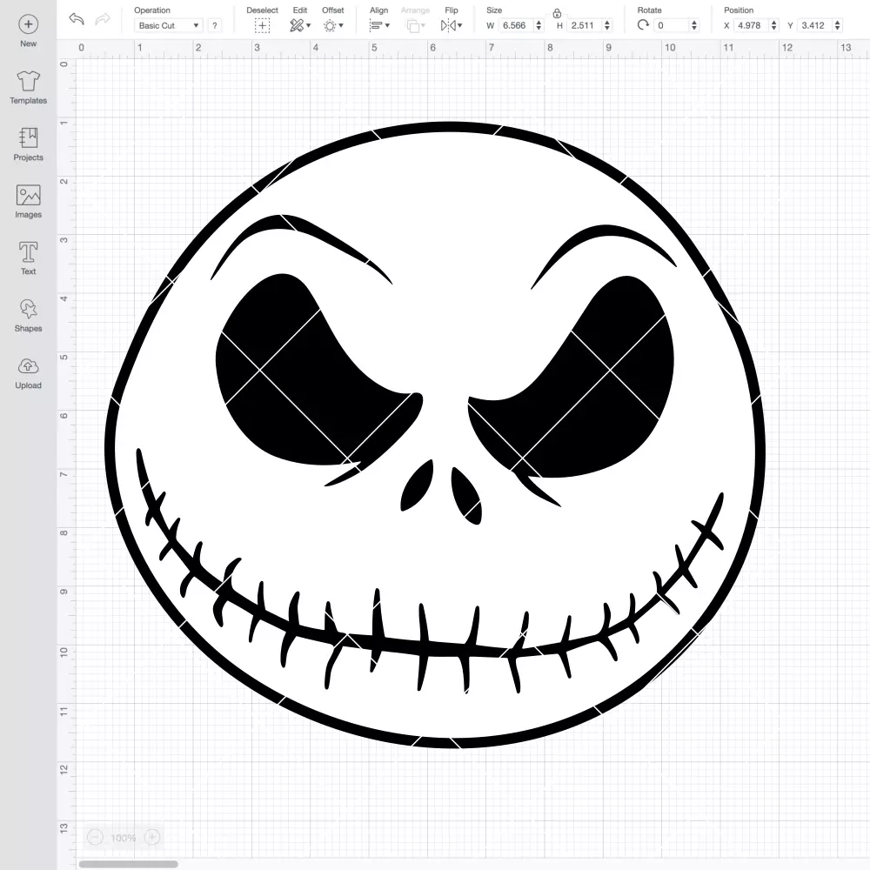
Task: Adjust the Width stepper arrows
Action: click(x=539, y=25)
